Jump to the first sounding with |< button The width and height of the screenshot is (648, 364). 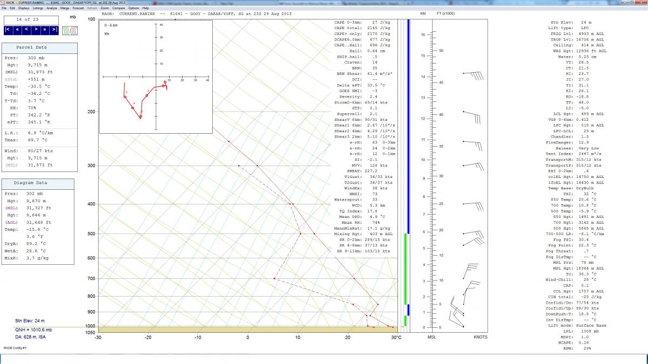coord(9,30)
